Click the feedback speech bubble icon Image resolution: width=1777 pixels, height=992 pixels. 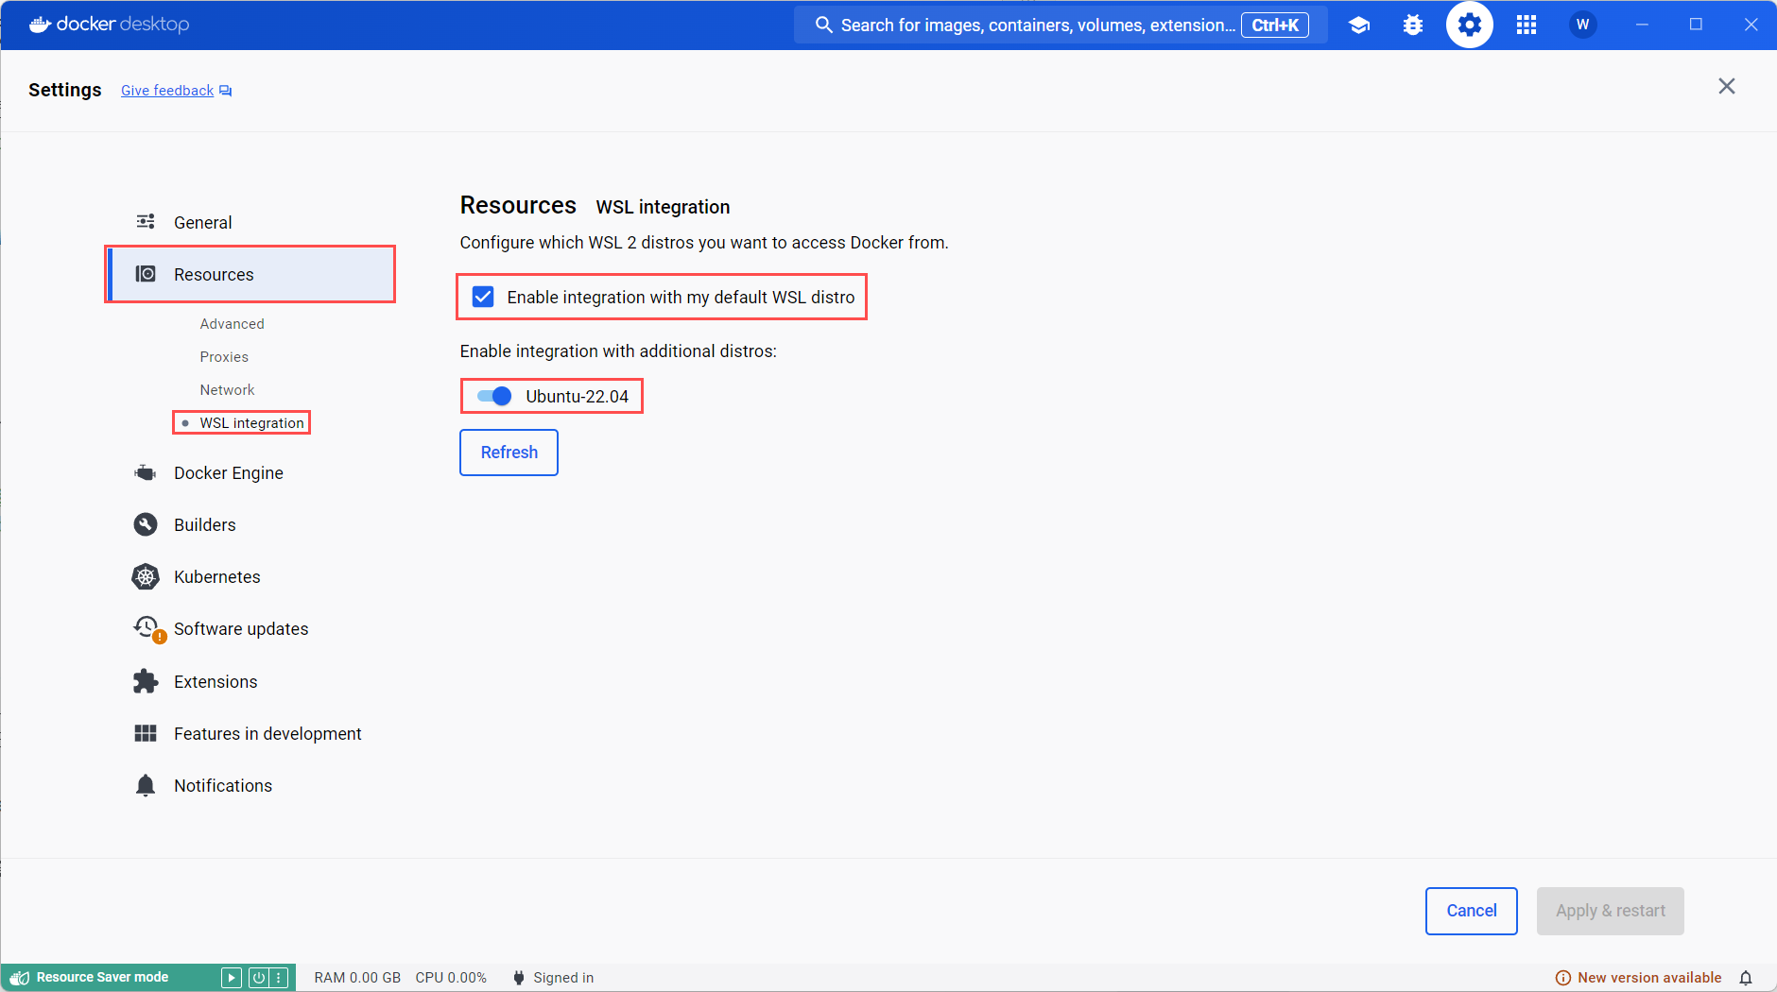point(226,91)
